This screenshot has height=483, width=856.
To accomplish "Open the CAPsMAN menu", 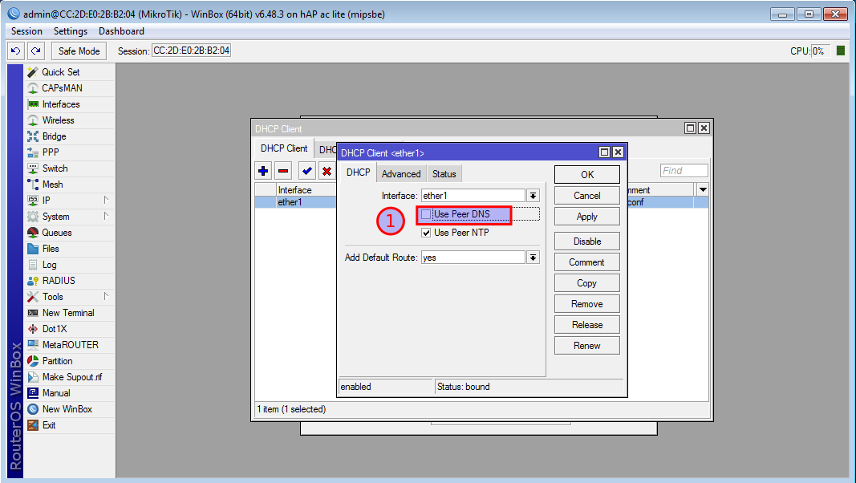I will (x=62, y=88).
